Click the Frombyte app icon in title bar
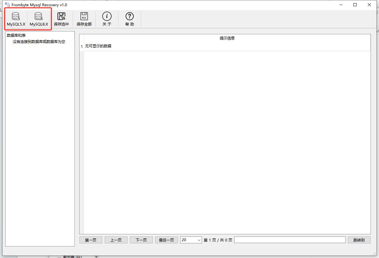 (7, 5)
